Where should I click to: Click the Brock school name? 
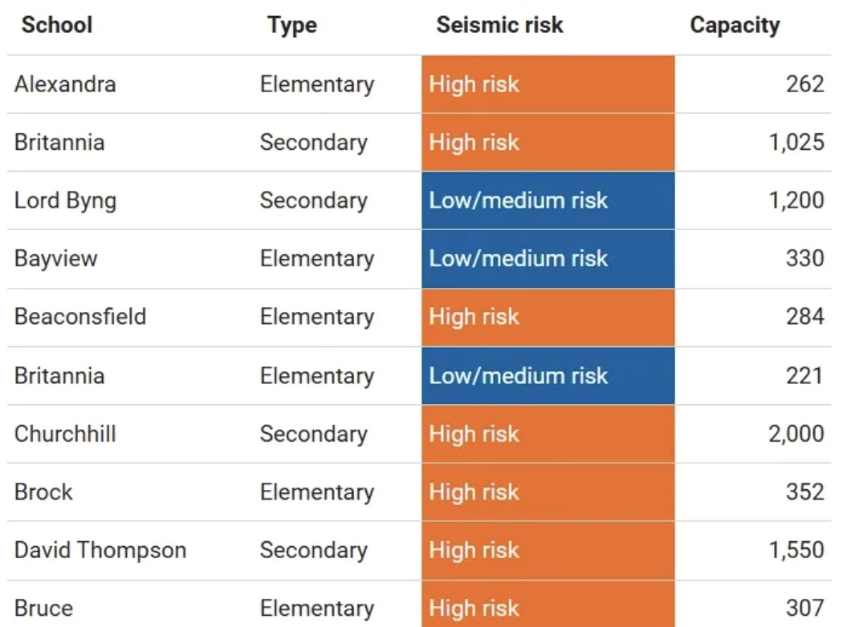point(43,491)
